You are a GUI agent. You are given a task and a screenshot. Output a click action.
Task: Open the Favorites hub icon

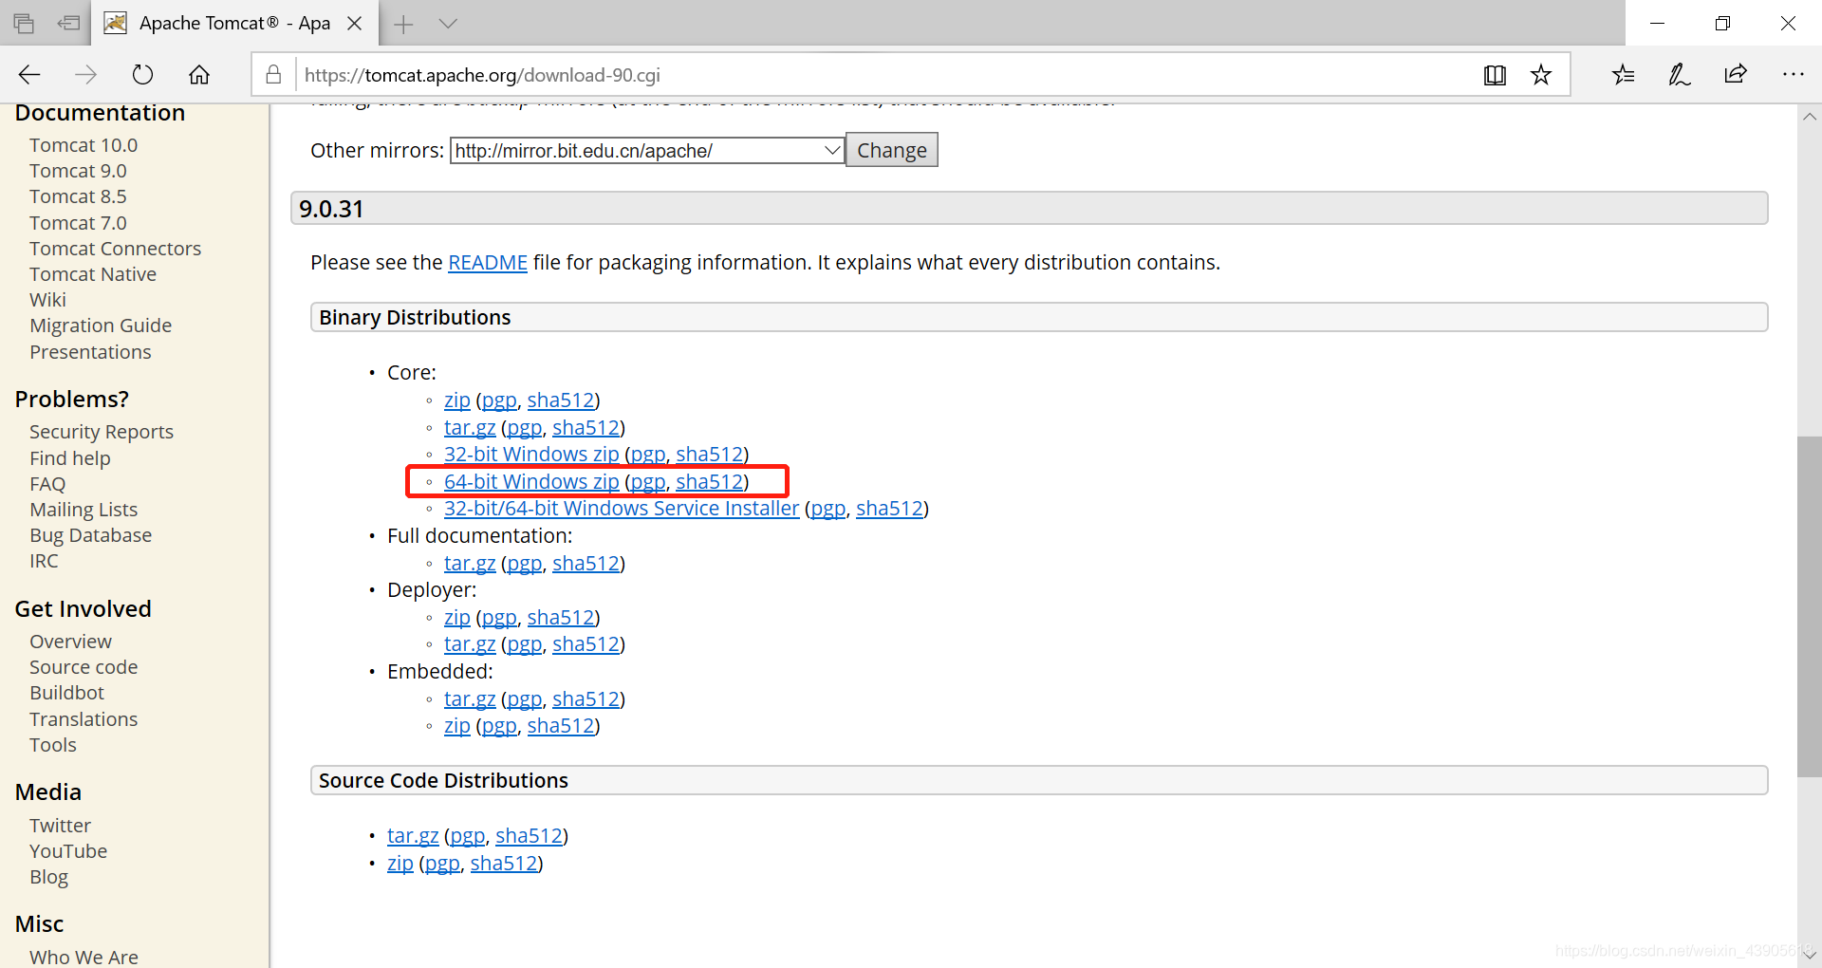pos(1623,75)
